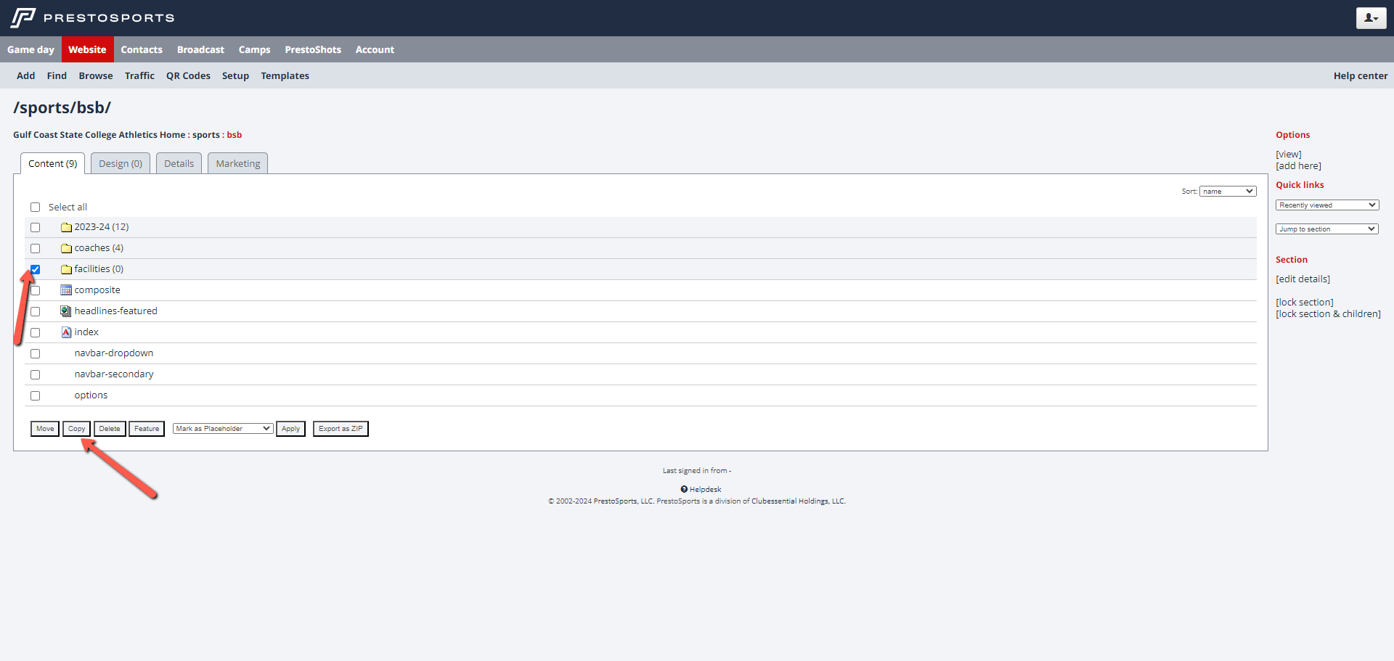Open the Help center link

1360,75
